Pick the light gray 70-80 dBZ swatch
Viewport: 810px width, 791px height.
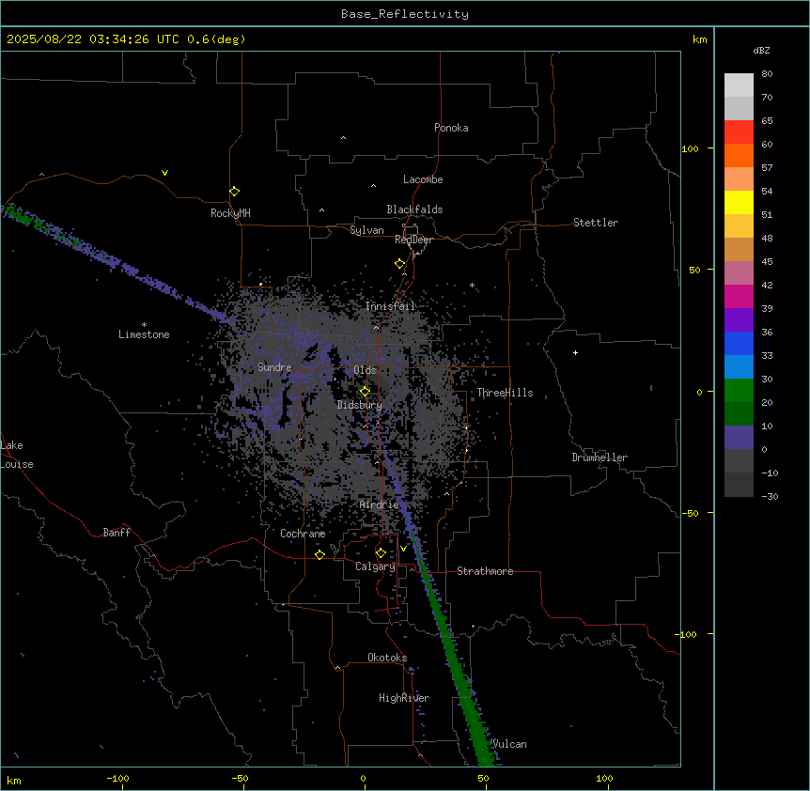tap(739, 85)
